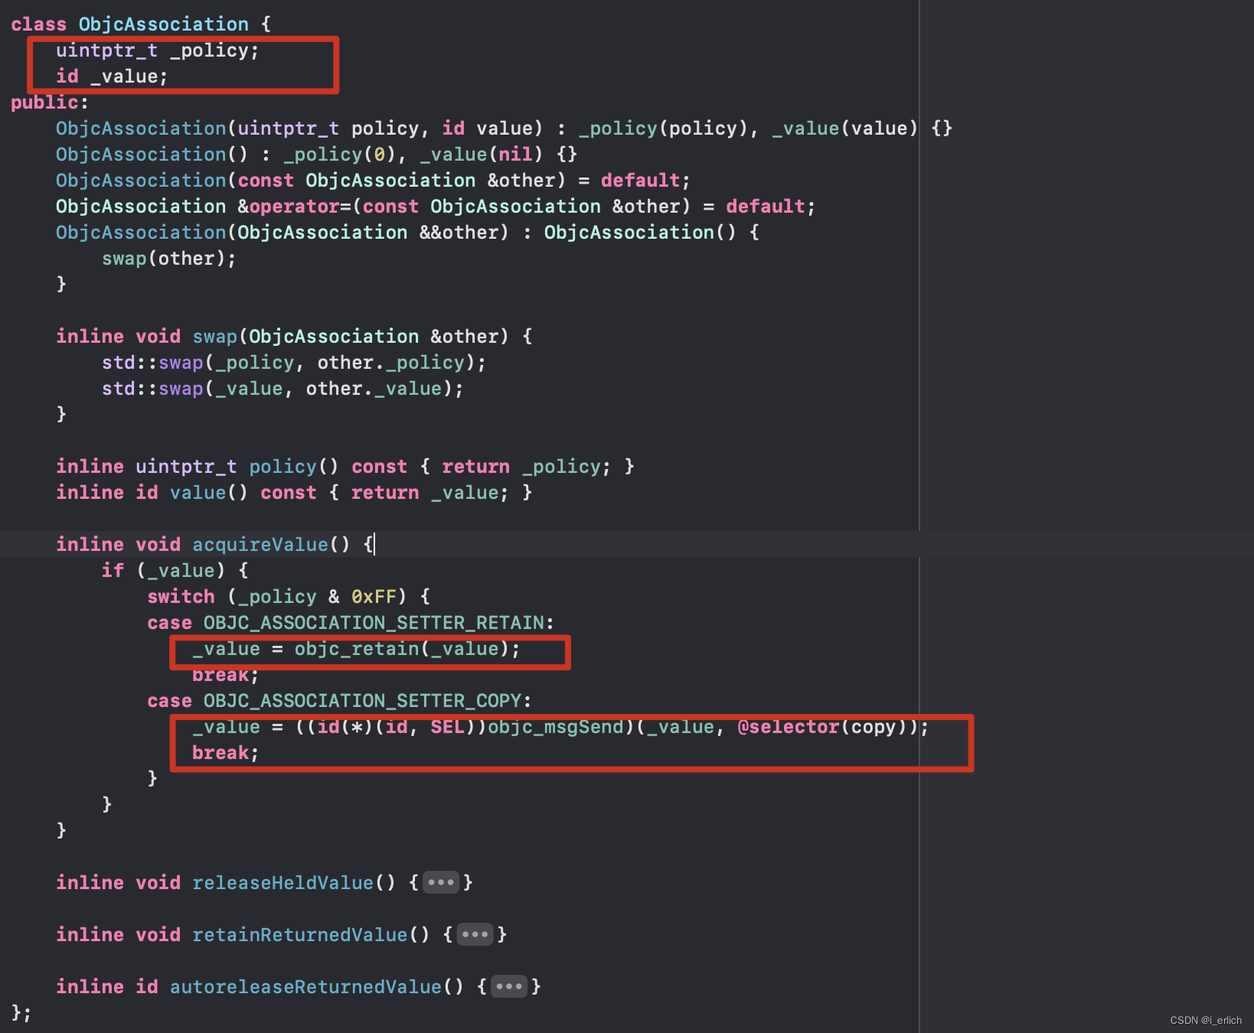Image resolution: width=1254 pixels, height=1033 pixels.
Task: Click break statement after objc_retain line
Action: click(226, 676)
